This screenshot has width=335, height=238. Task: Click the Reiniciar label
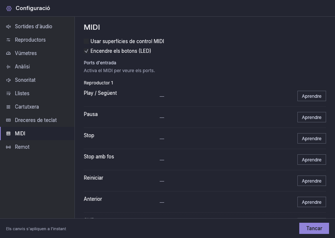click(93, 178)
